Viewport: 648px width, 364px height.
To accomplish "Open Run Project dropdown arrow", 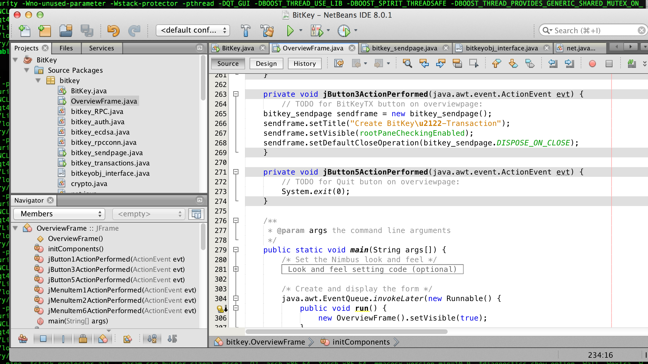I will (301, 30).
